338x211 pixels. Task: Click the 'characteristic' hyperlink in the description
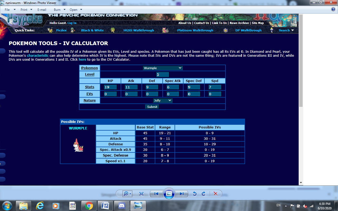point(38,56)
